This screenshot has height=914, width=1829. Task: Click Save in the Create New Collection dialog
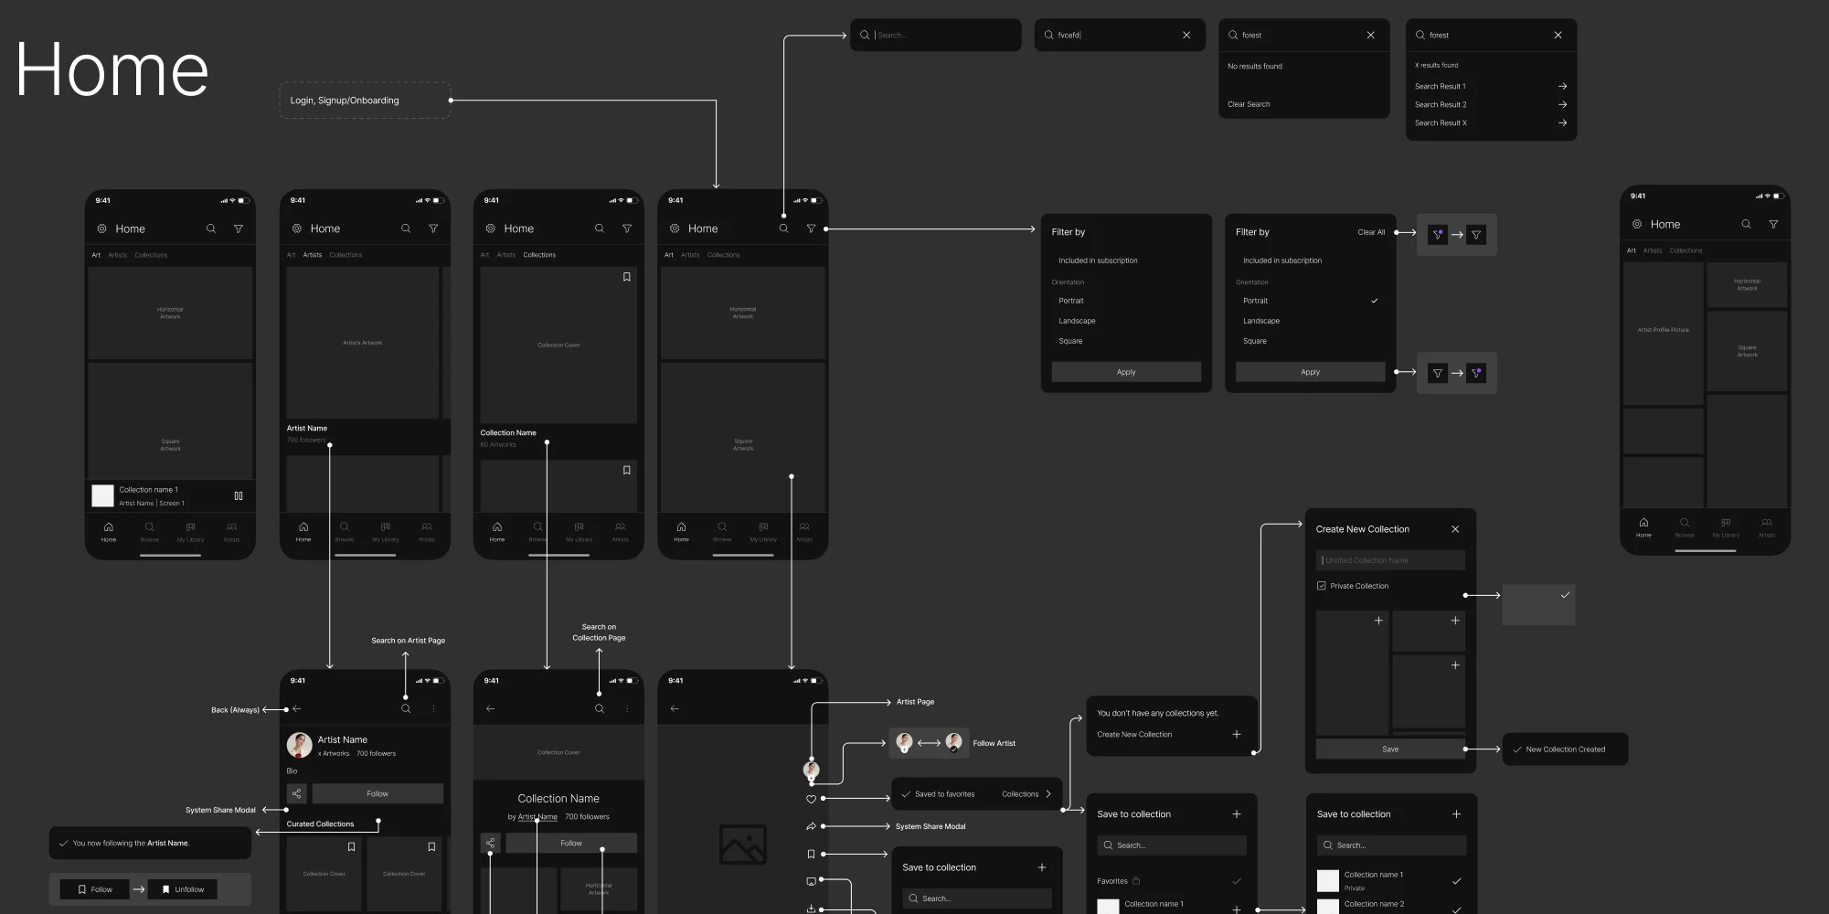coord(1390,749)
